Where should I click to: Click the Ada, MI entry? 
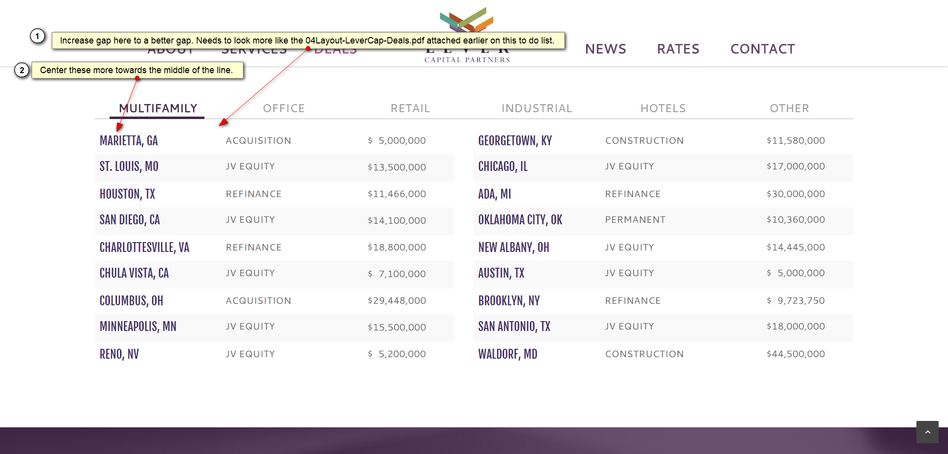click(495, 194)
